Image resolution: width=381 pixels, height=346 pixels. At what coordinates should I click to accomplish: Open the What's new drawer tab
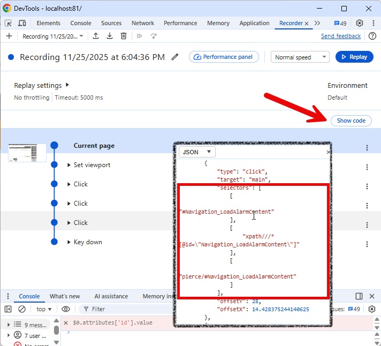click(x=65, y=296)
